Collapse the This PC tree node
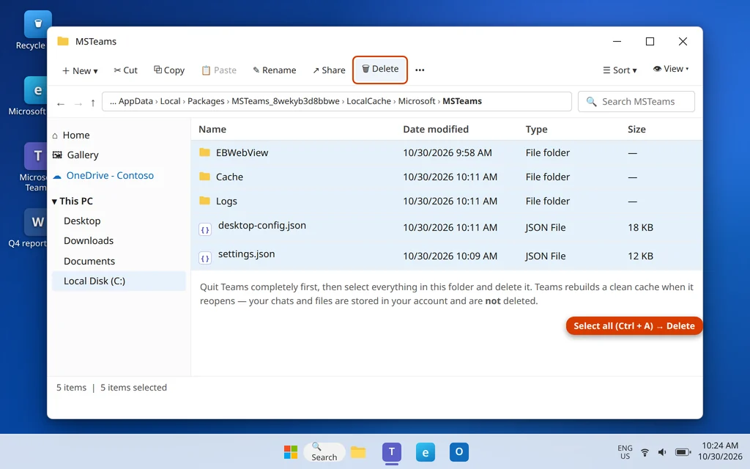This screenshot has width=750, height=469. click(x=54, y=202)
